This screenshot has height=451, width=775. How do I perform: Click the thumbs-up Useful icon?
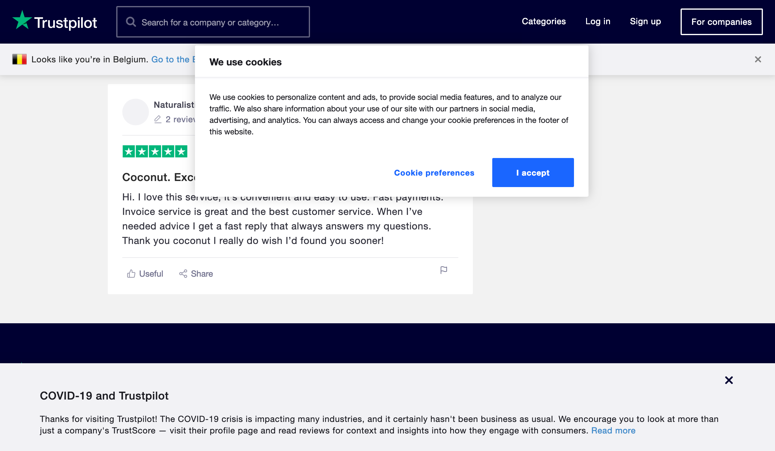pyautogui.click(x=131, y=274)
